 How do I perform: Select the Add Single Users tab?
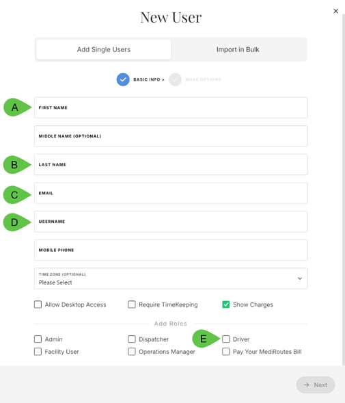[104, 49]
